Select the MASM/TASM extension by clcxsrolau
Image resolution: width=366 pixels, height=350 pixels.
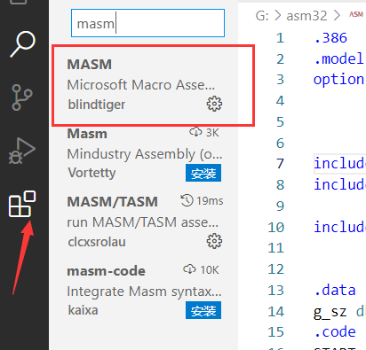pyautogui.click(x=144, y=222)
